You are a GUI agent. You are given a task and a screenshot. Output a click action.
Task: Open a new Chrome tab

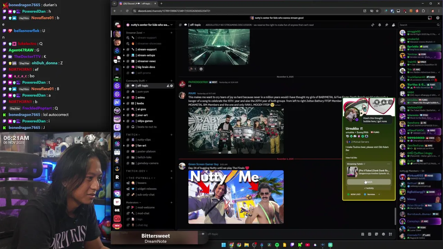(x=161, y=3)
